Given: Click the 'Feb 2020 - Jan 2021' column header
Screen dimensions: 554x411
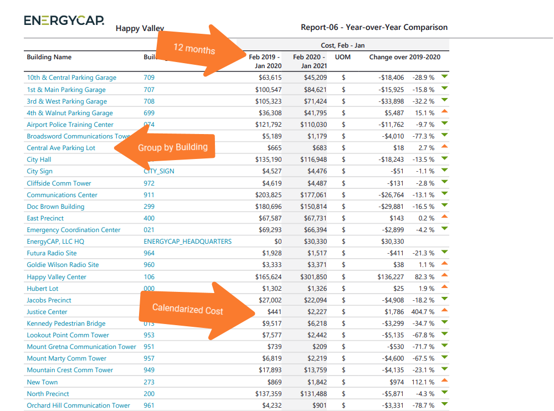Looking at the screenshot, I should coord(310,61).
